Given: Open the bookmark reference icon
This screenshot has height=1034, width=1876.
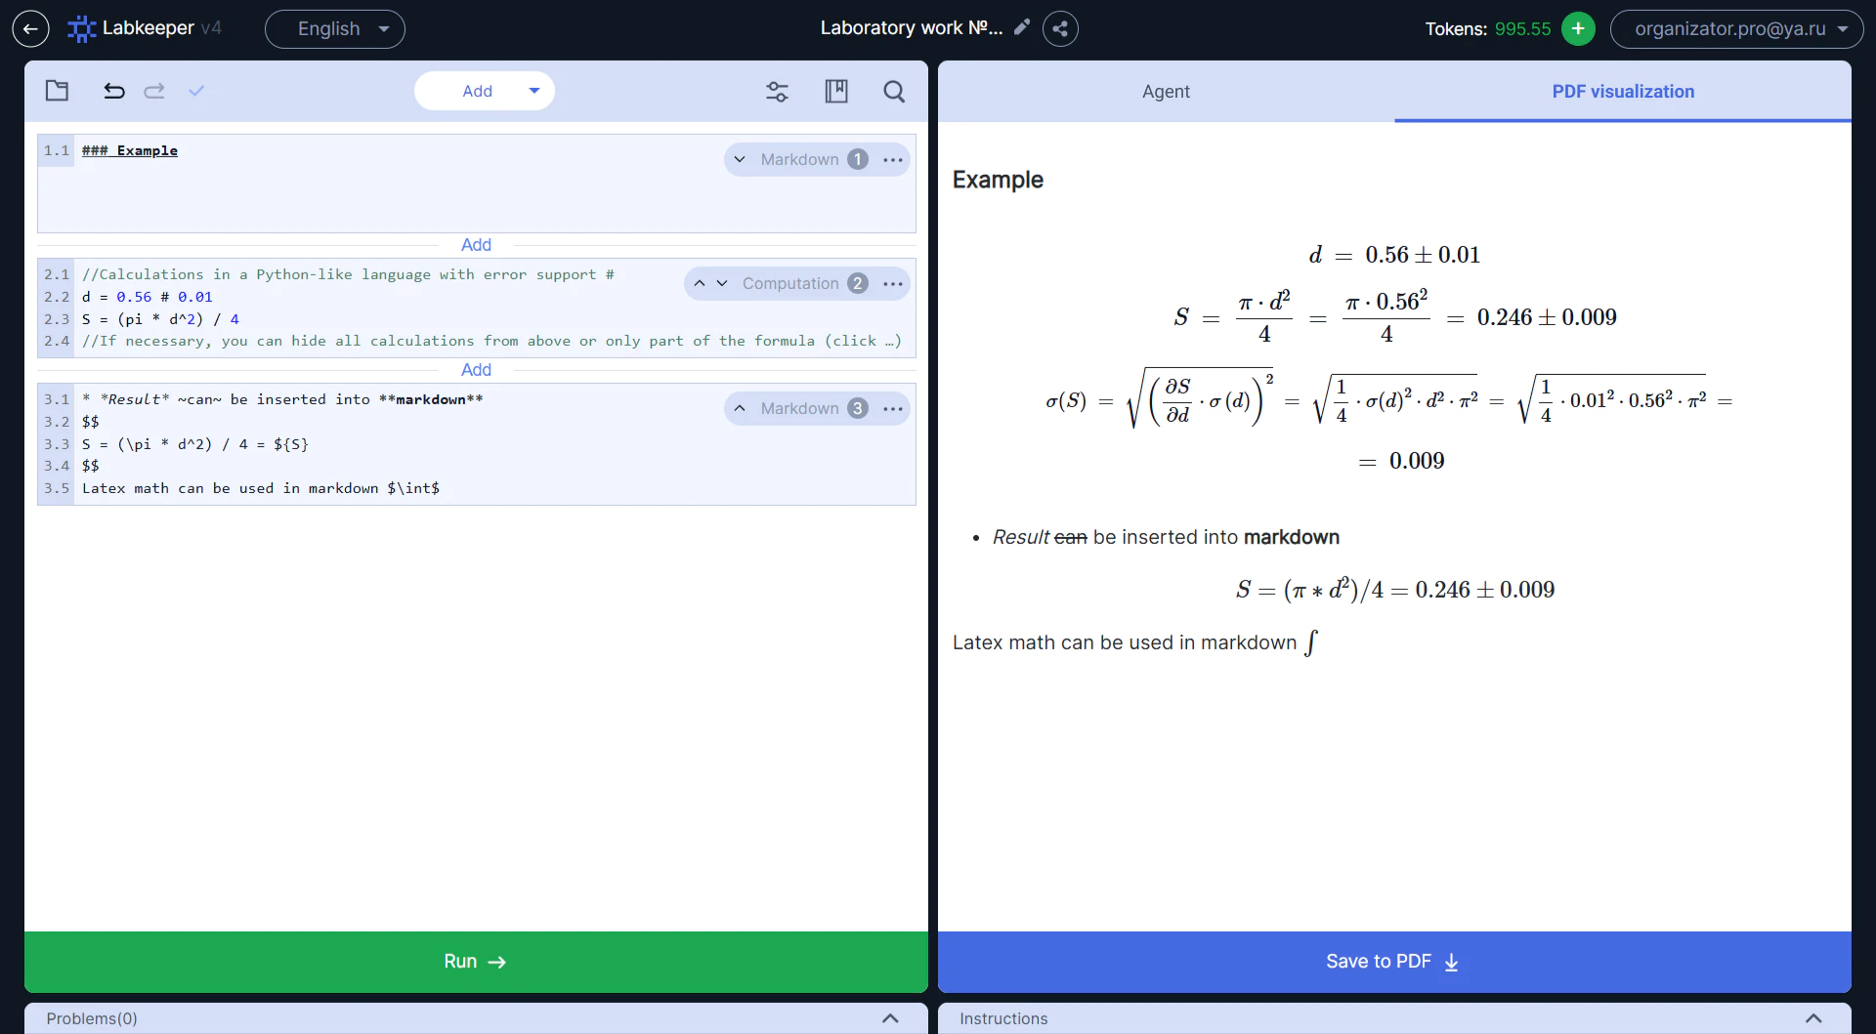Looking at the screenshot, I should click(x=836, y=92).
